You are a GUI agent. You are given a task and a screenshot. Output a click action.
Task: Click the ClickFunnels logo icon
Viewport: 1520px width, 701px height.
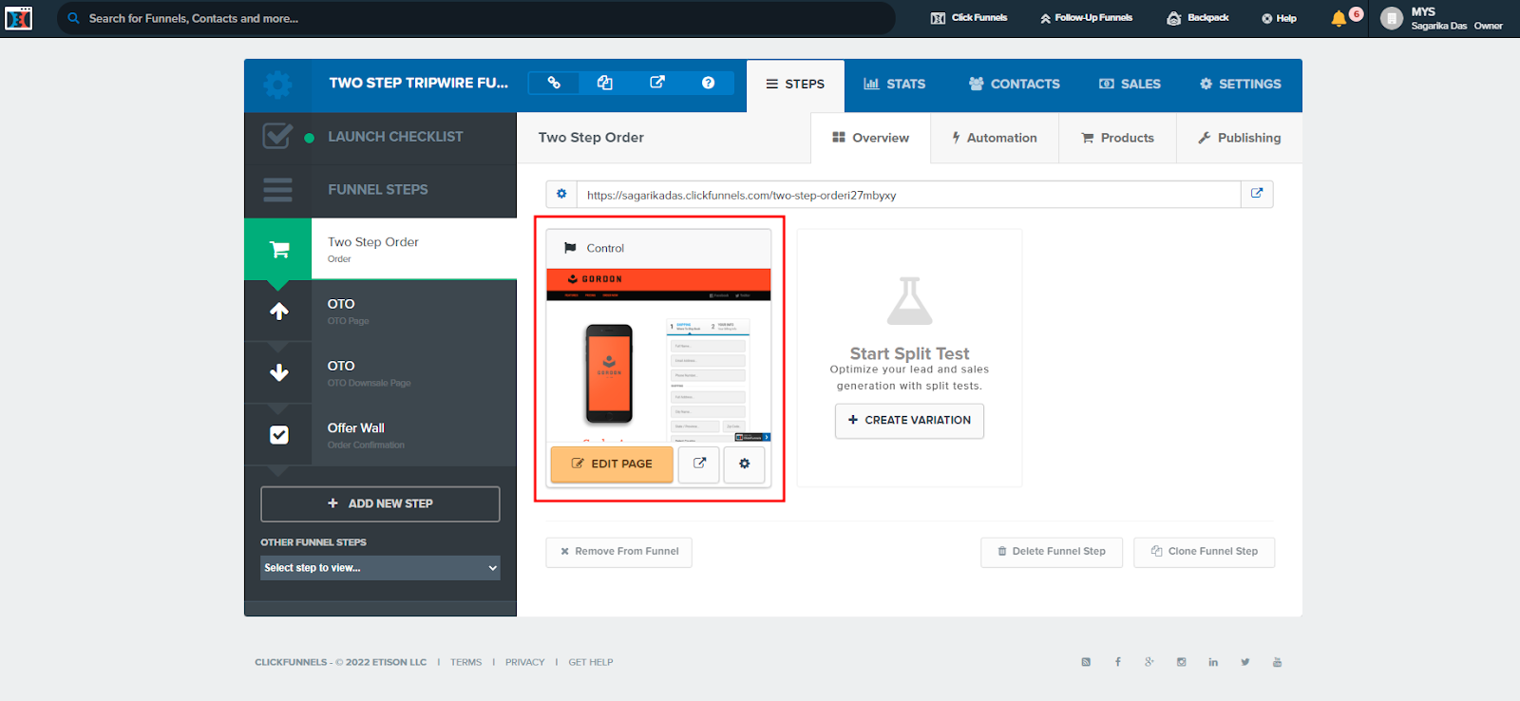[x=19, y=18]
